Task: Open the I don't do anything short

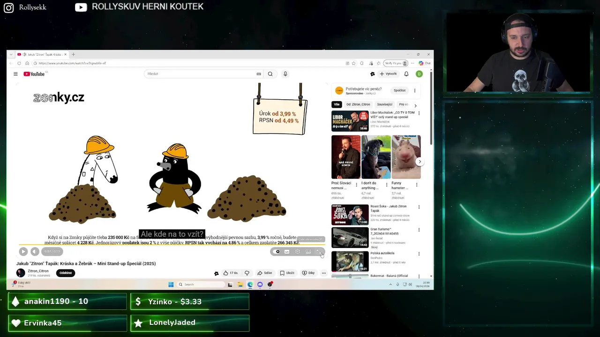Action: pos(376,157)
